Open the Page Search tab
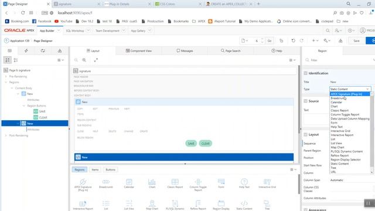The width and height of the screenshot is (375, 211). click(x=230, y=51)
